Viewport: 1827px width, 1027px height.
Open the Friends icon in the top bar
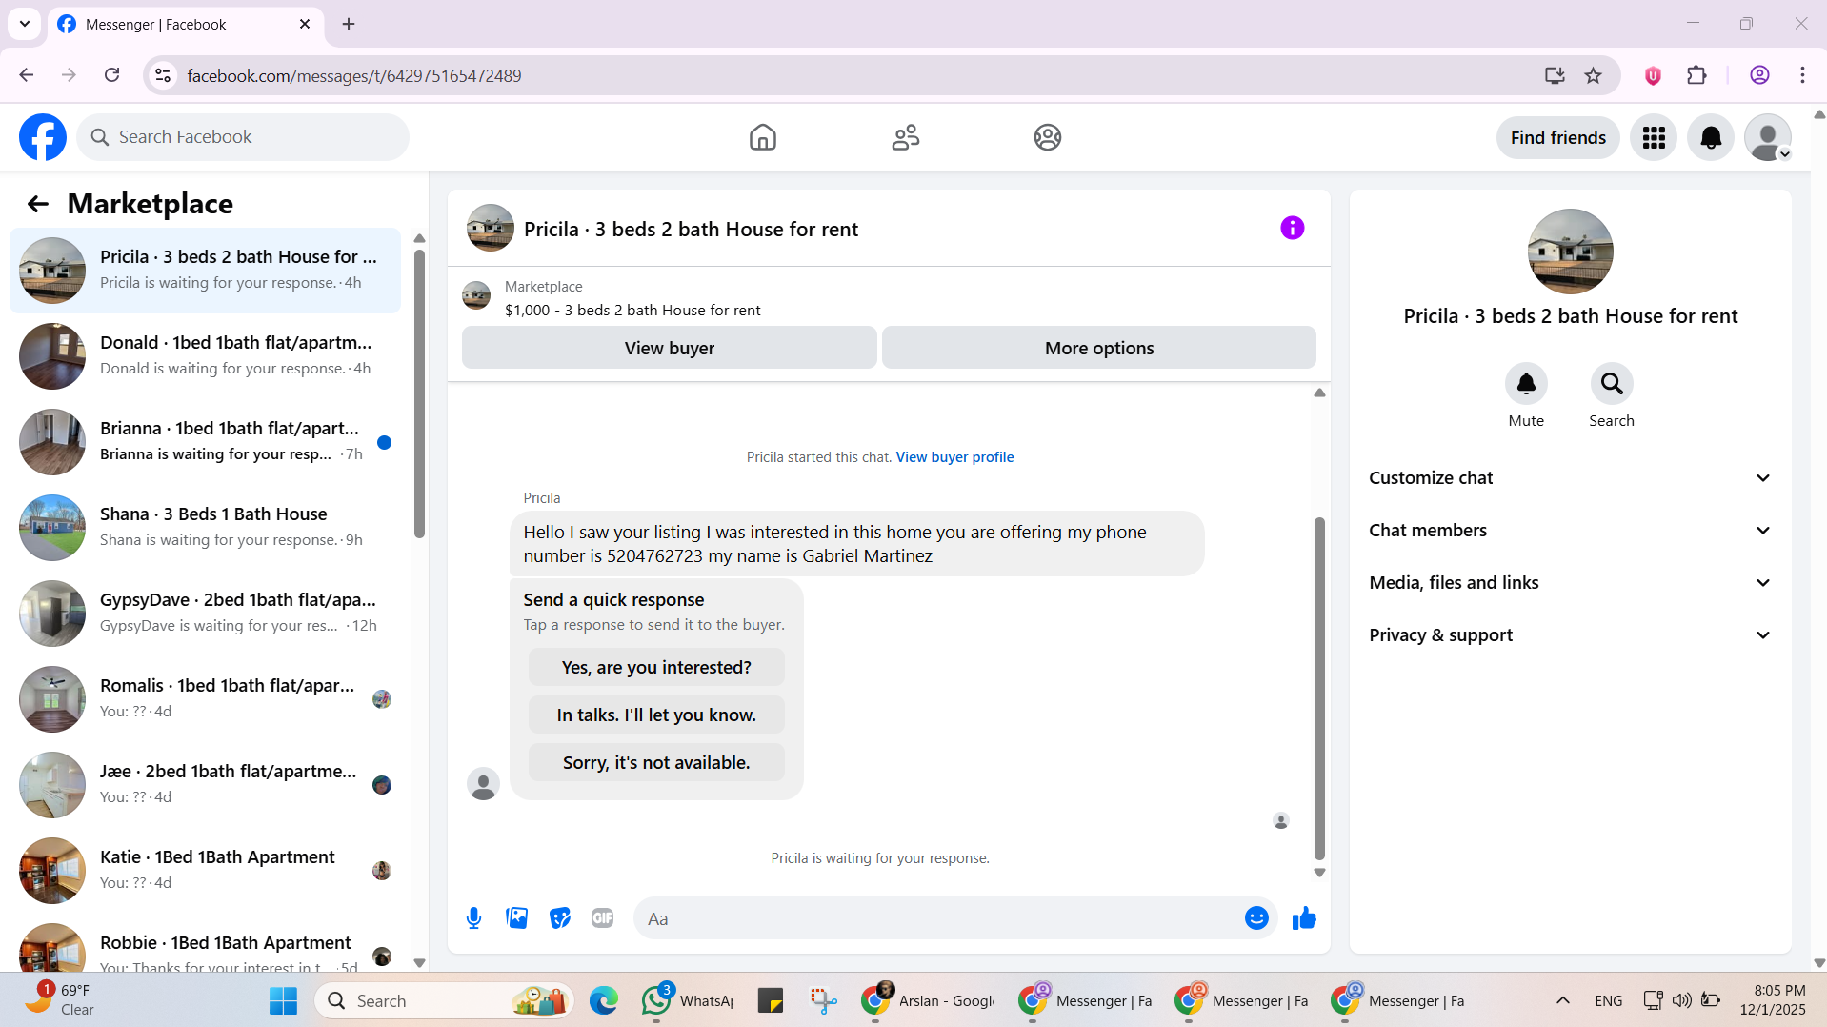(x=905, y=137)
